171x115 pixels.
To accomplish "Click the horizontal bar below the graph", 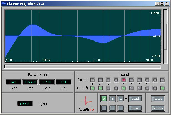I will click(82, 67).
